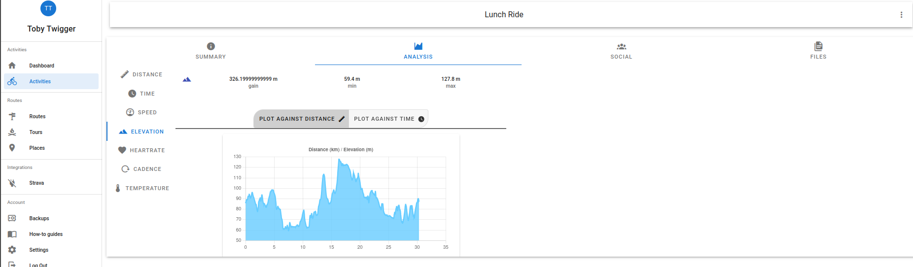The width and height of the screenshot is (913, 267).
Task: Toggle Plot Against Time
Action: [388, 119]
